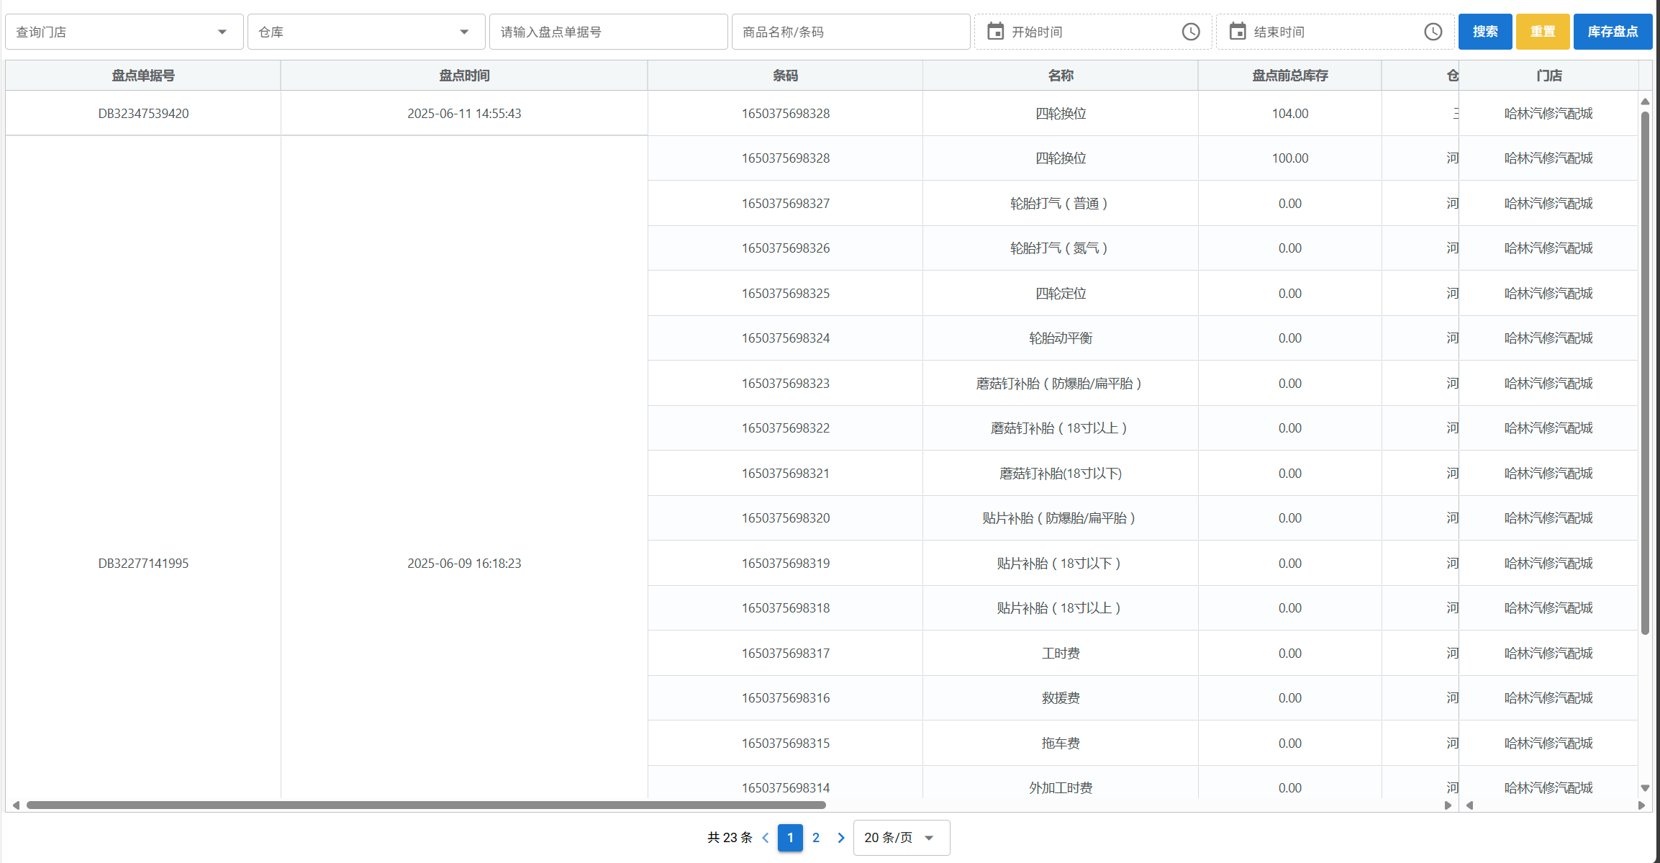Click 贴片补胎（防爆胎/扁平胎）cell

click(1061, 518)
